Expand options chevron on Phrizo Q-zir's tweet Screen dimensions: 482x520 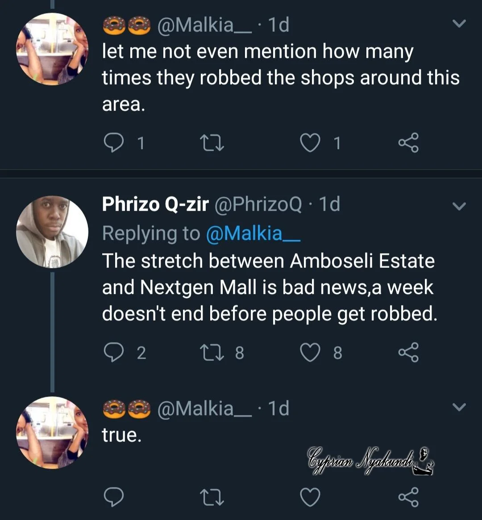[x=459, y=206]
